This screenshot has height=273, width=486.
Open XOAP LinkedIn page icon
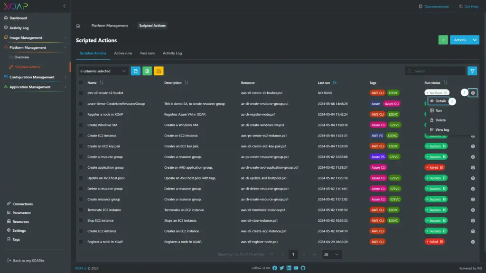coord(289,268)
